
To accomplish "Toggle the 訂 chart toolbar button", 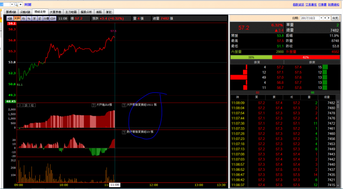I will coord(40,19).
